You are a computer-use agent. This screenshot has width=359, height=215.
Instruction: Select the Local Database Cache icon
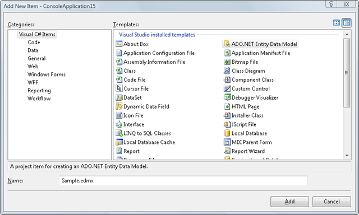click(119, 142)
